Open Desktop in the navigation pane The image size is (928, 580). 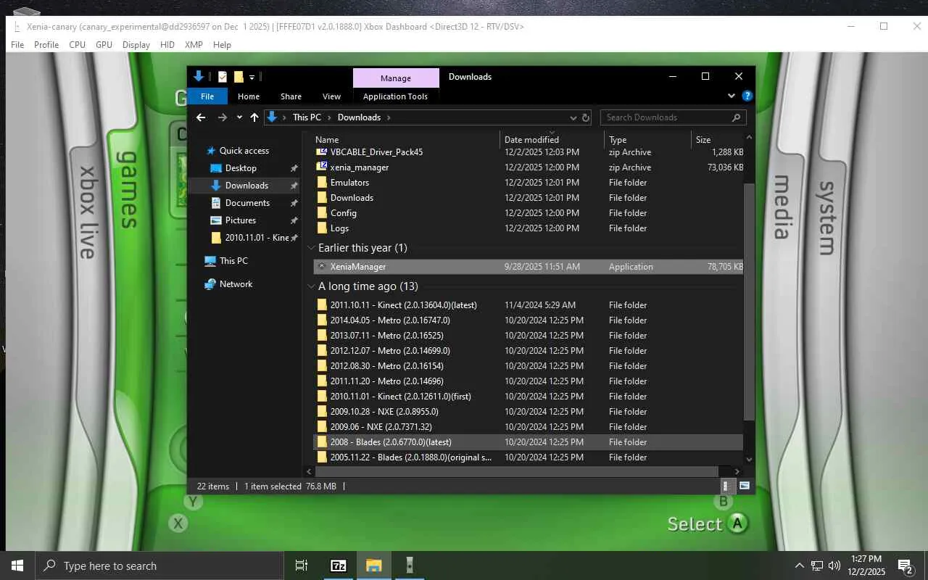(241, 168)
